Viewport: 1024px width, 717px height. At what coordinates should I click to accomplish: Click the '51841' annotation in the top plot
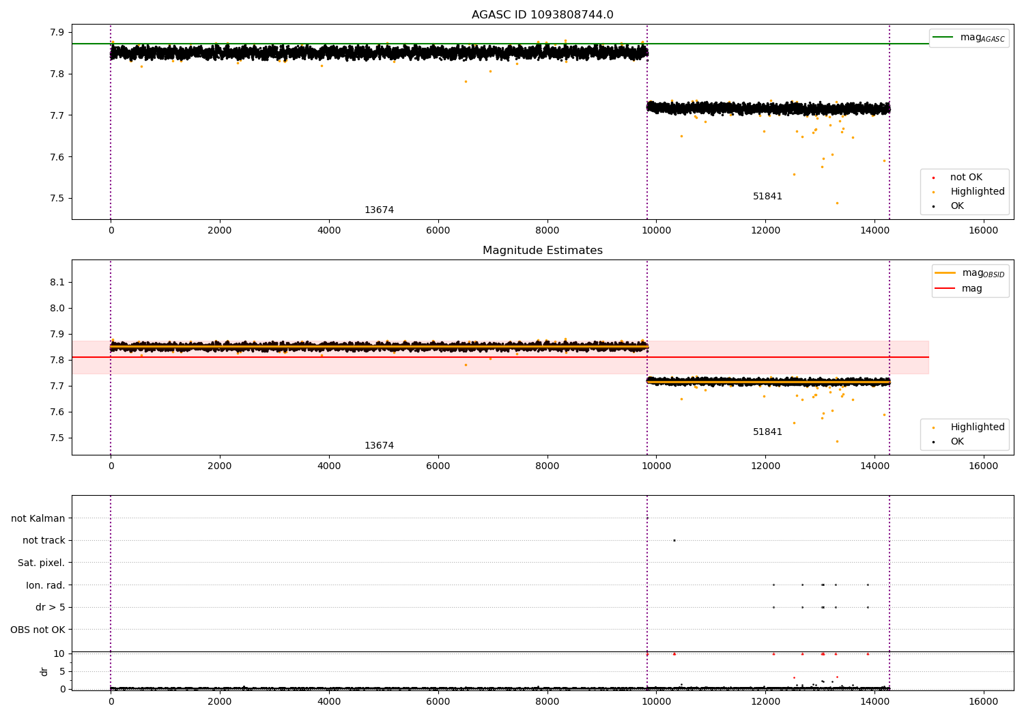pyautogui.click(x=767, y=197)
